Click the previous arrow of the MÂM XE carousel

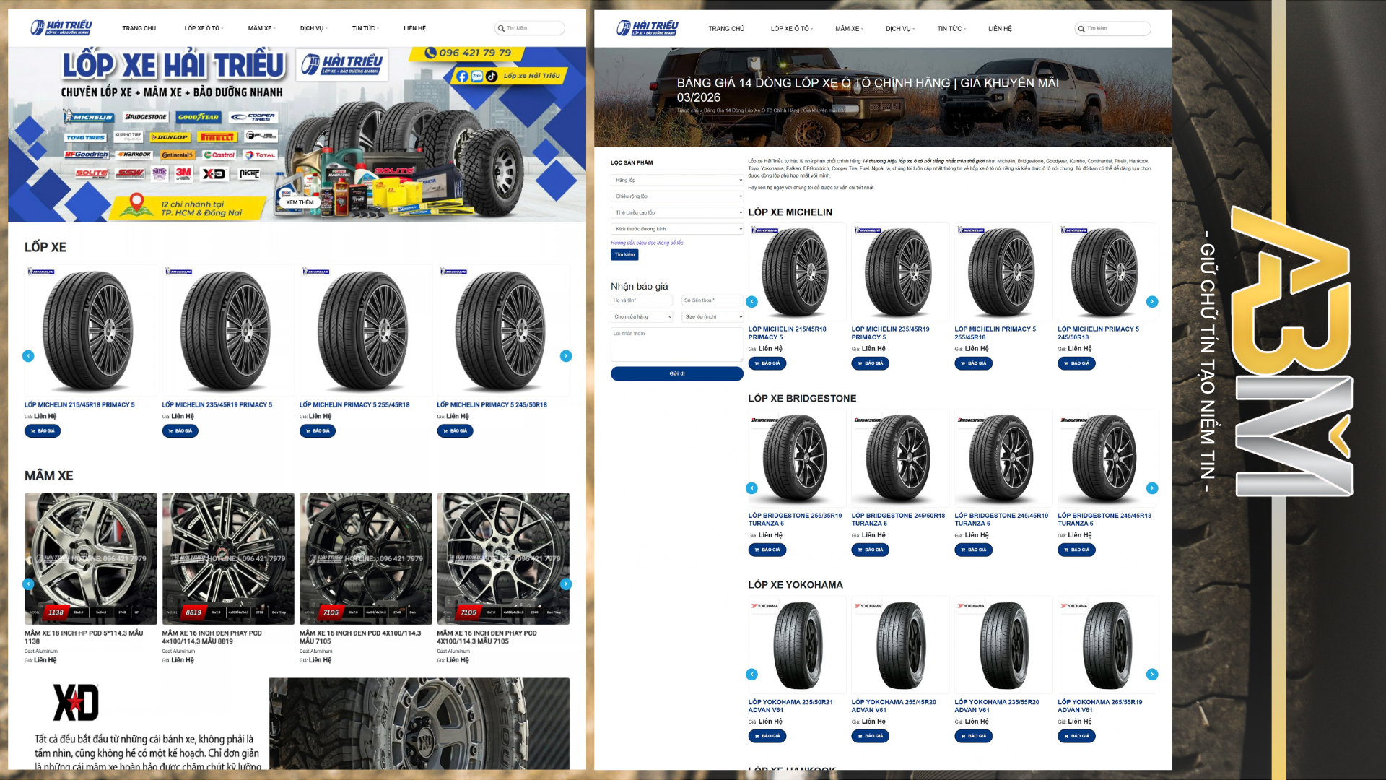28,584
